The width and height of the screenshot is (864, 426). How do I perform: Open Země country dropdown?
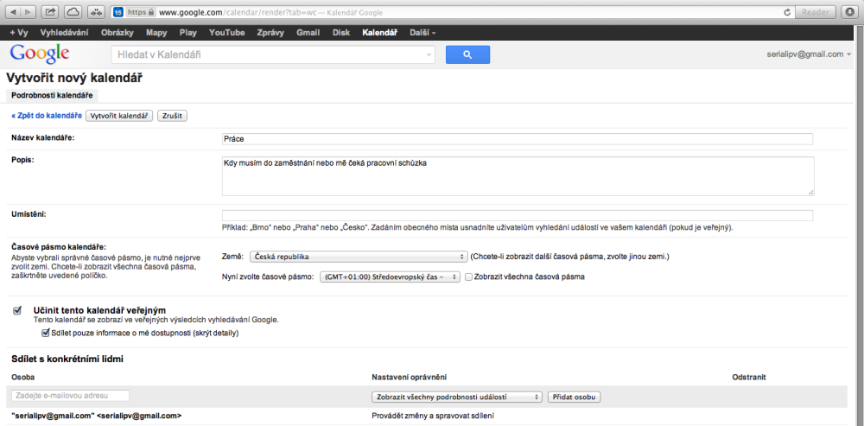[x=359, y=257]
